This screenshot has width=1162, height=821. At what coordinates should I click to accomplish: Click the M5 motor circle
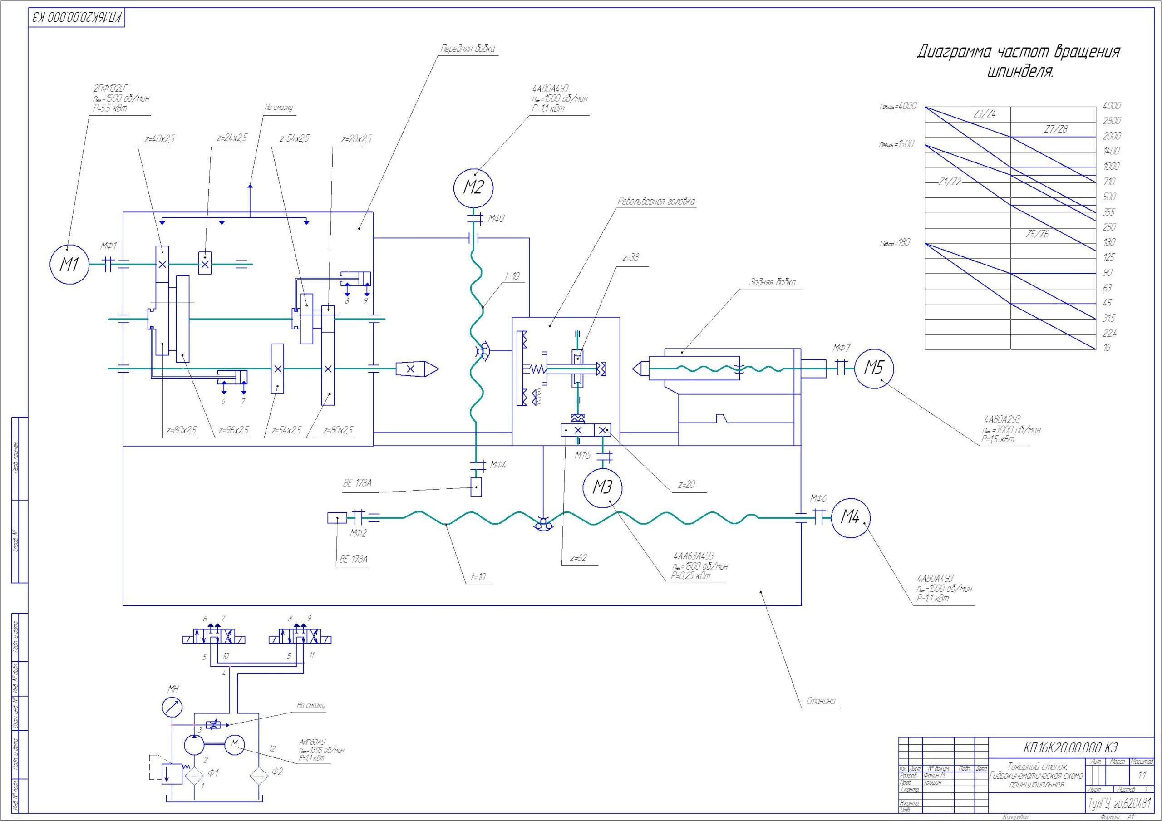click(873, 368)
